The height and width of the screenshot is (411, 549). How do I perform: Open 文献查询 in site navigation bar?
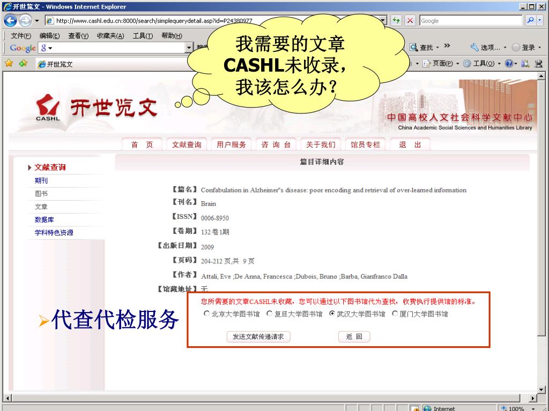[x=187, y=144]
